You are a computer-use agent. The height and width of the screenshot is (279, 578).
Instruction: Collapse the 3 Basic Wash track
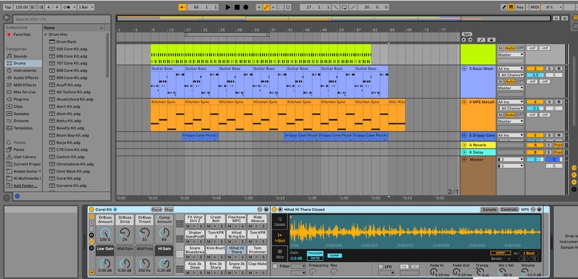pyautogui.click(x=464, y=69)
